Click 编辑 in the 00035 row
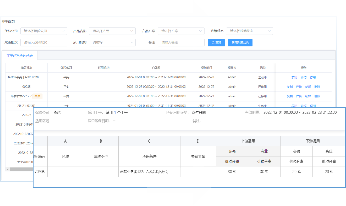346x206 pixels. [308, 87]
